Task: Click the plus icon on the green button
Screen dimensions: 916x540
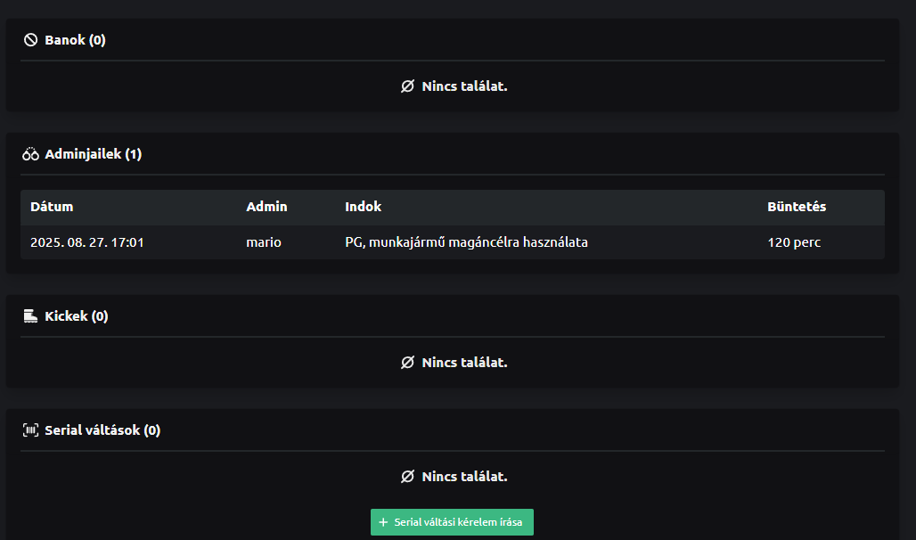Action: point(383,522)
